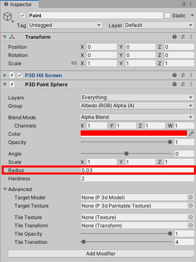Open the Static flags dropdown arrow
The image size is (196, 262).
pos(192,15)
